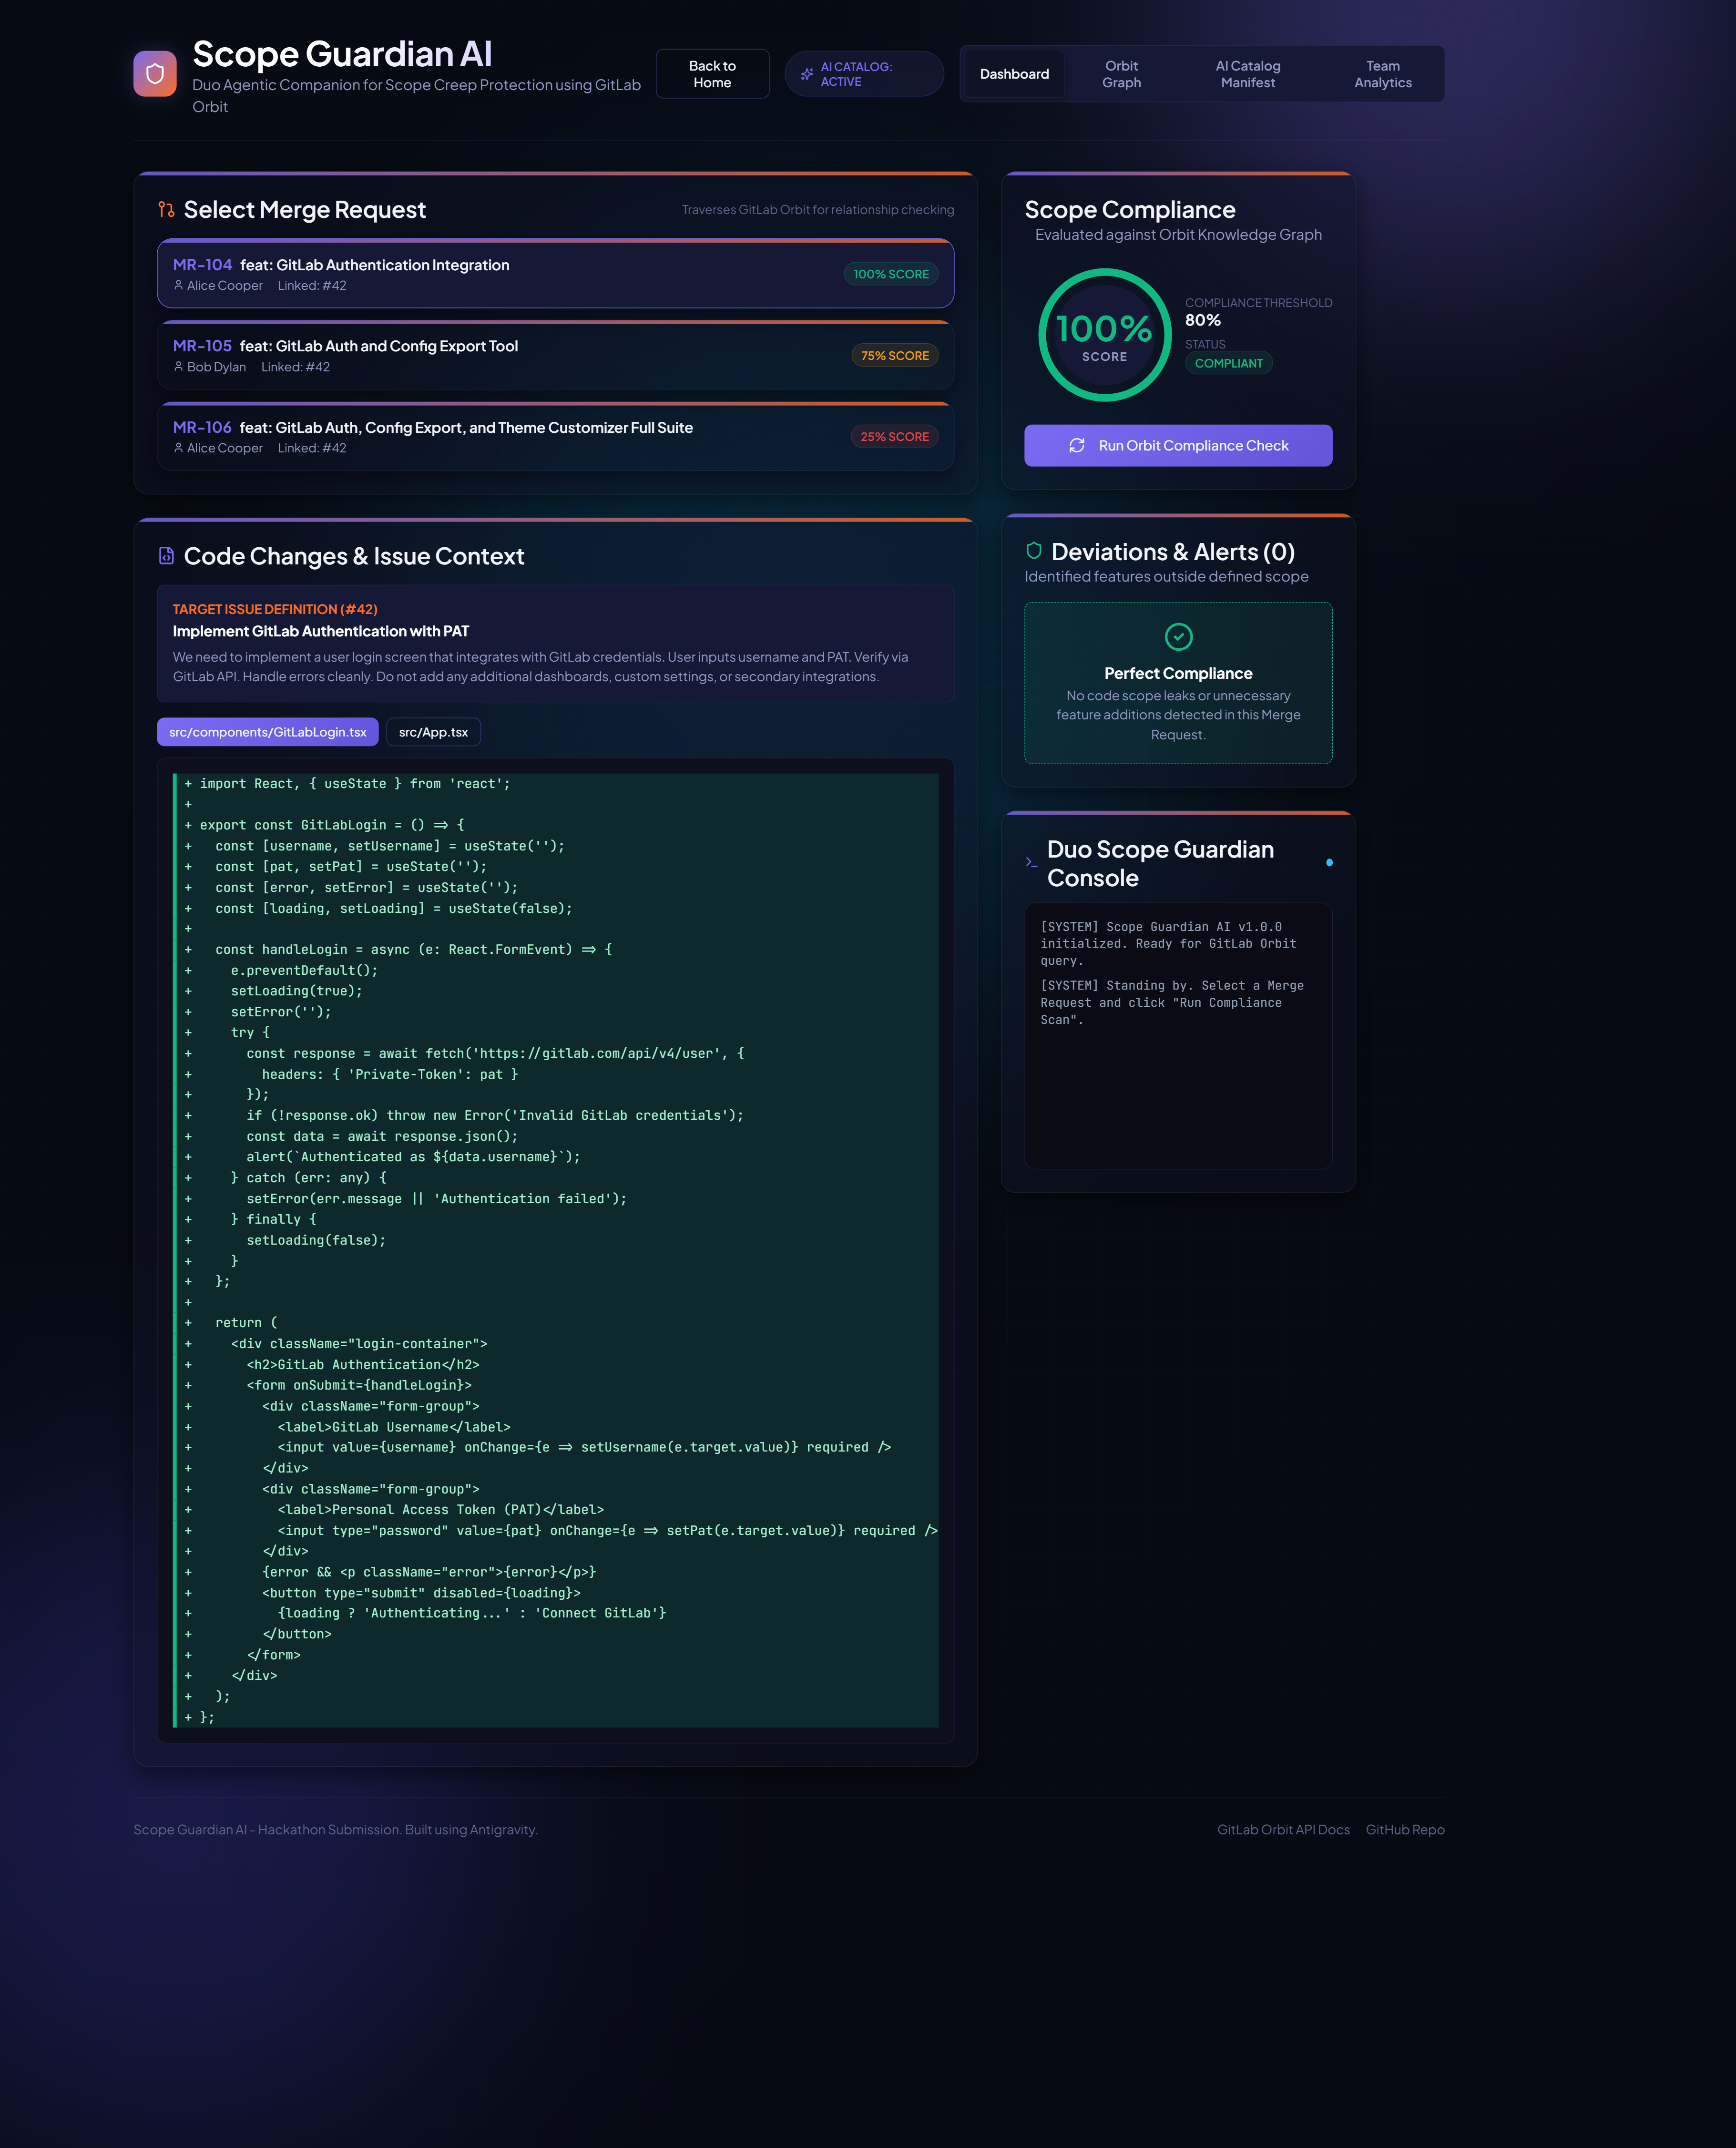Open the GitLab Orbit API Docs link
The width and height of the screenshot is (1736, 2148).
[1283, 1829]
